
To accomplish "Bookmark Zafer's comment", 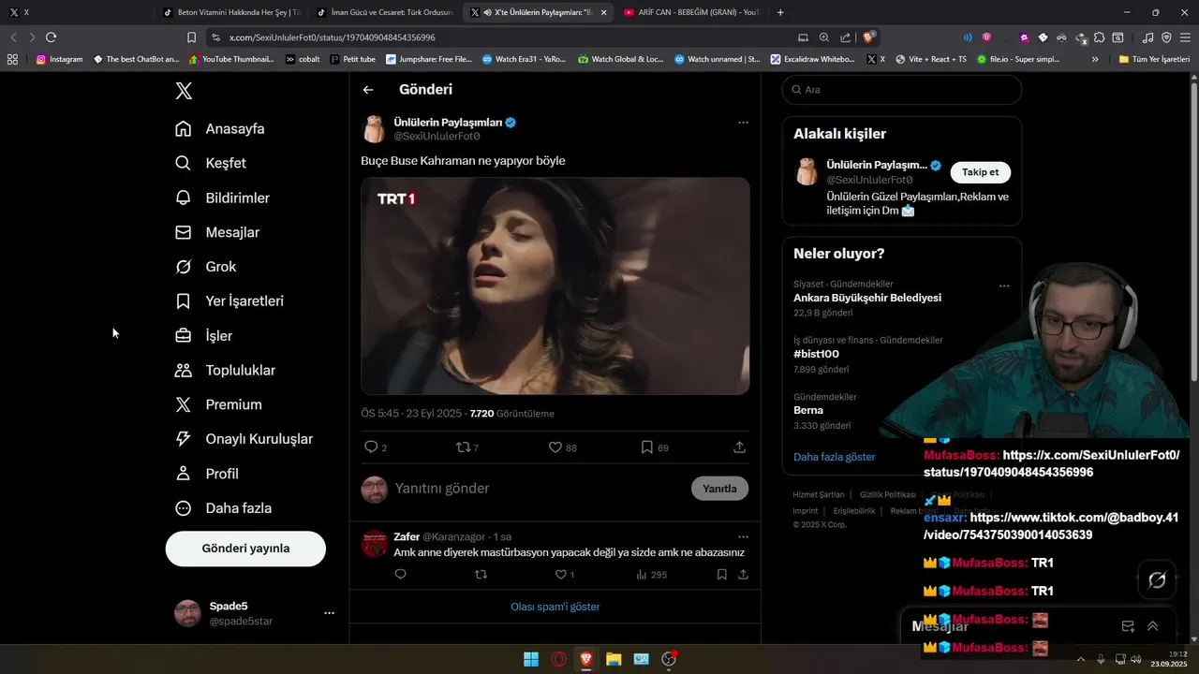I will coord(721,575).
